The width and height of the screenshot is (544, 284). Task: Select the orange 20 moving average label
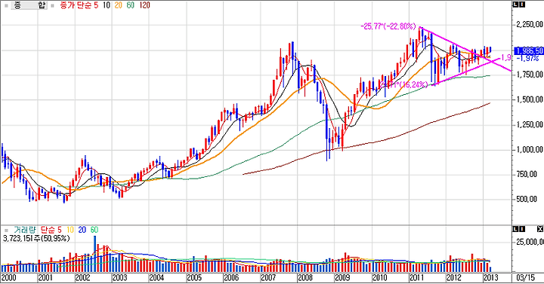[x=119, y=5]
